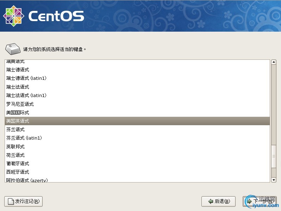Pick 英联邦式 keyboard layout

tap(15, 147)
